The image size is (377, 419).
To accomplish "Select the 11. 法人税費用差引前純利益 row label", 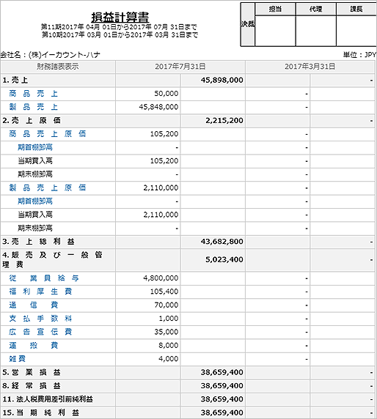I will 48,399.
